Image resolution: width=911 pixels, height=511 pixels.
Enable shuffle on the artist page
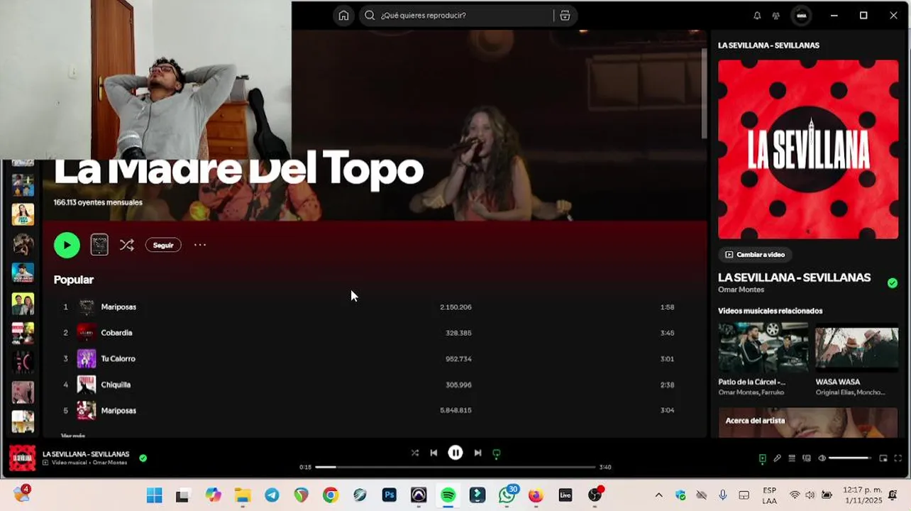pyautogui.click(x=127, y=245)
